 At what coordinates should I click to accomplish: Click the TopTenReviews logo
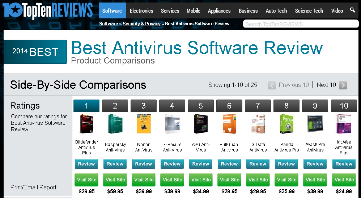click(x=48, y=10)
